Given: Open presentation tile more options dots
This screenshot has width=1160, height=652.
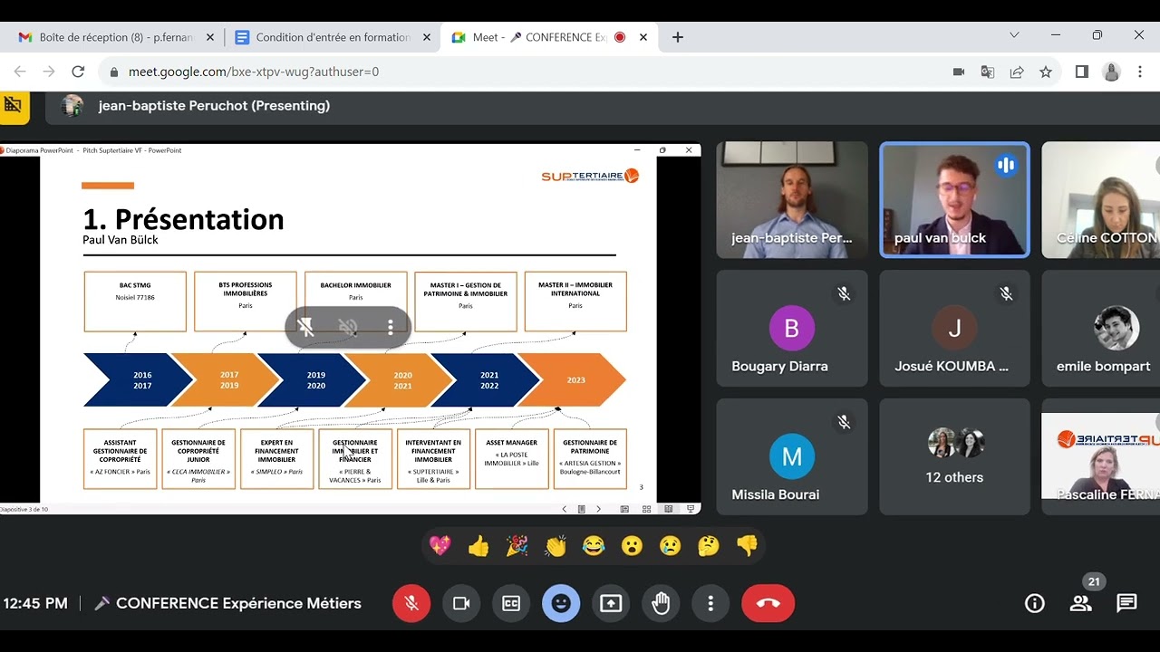Looking at the screenshot, I should 391,327.
